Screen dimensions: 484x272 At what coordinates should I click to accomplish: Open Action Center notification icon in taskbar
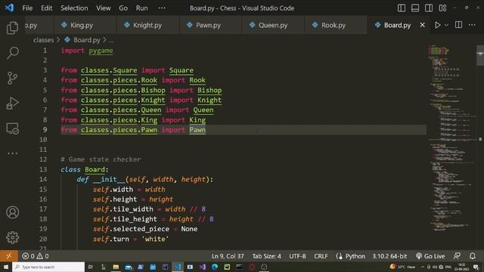(x=476, y=267)
